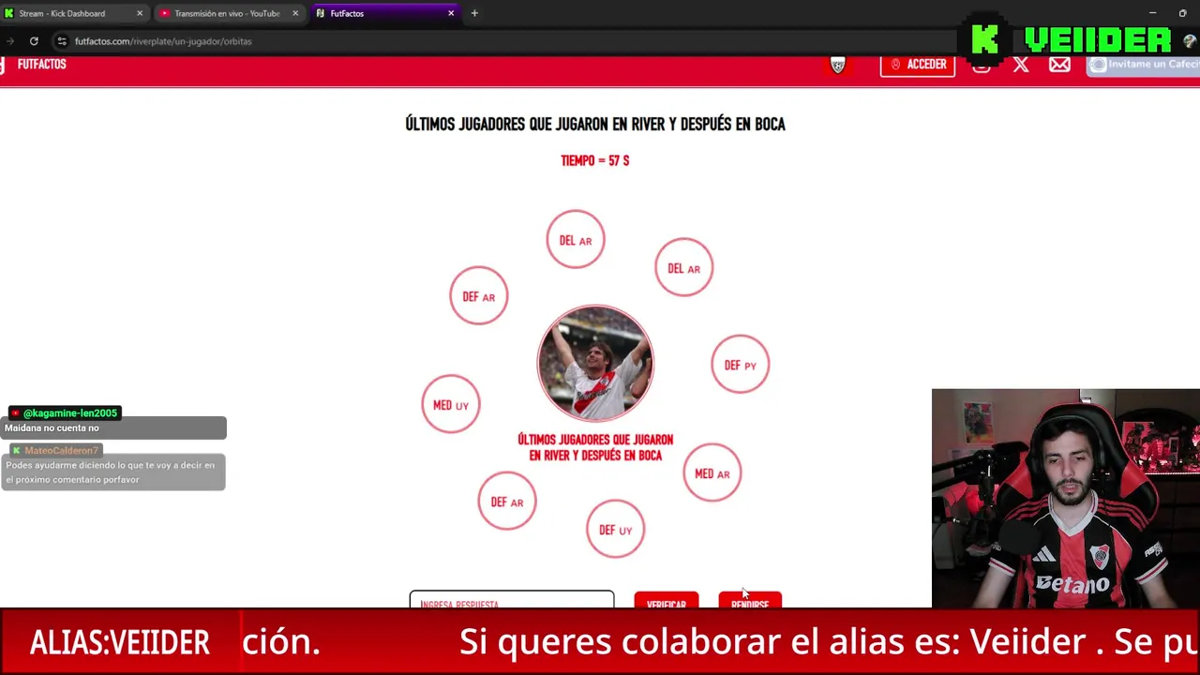Click the 'Maidana no cuenta no' chat message

pos(52,428)
